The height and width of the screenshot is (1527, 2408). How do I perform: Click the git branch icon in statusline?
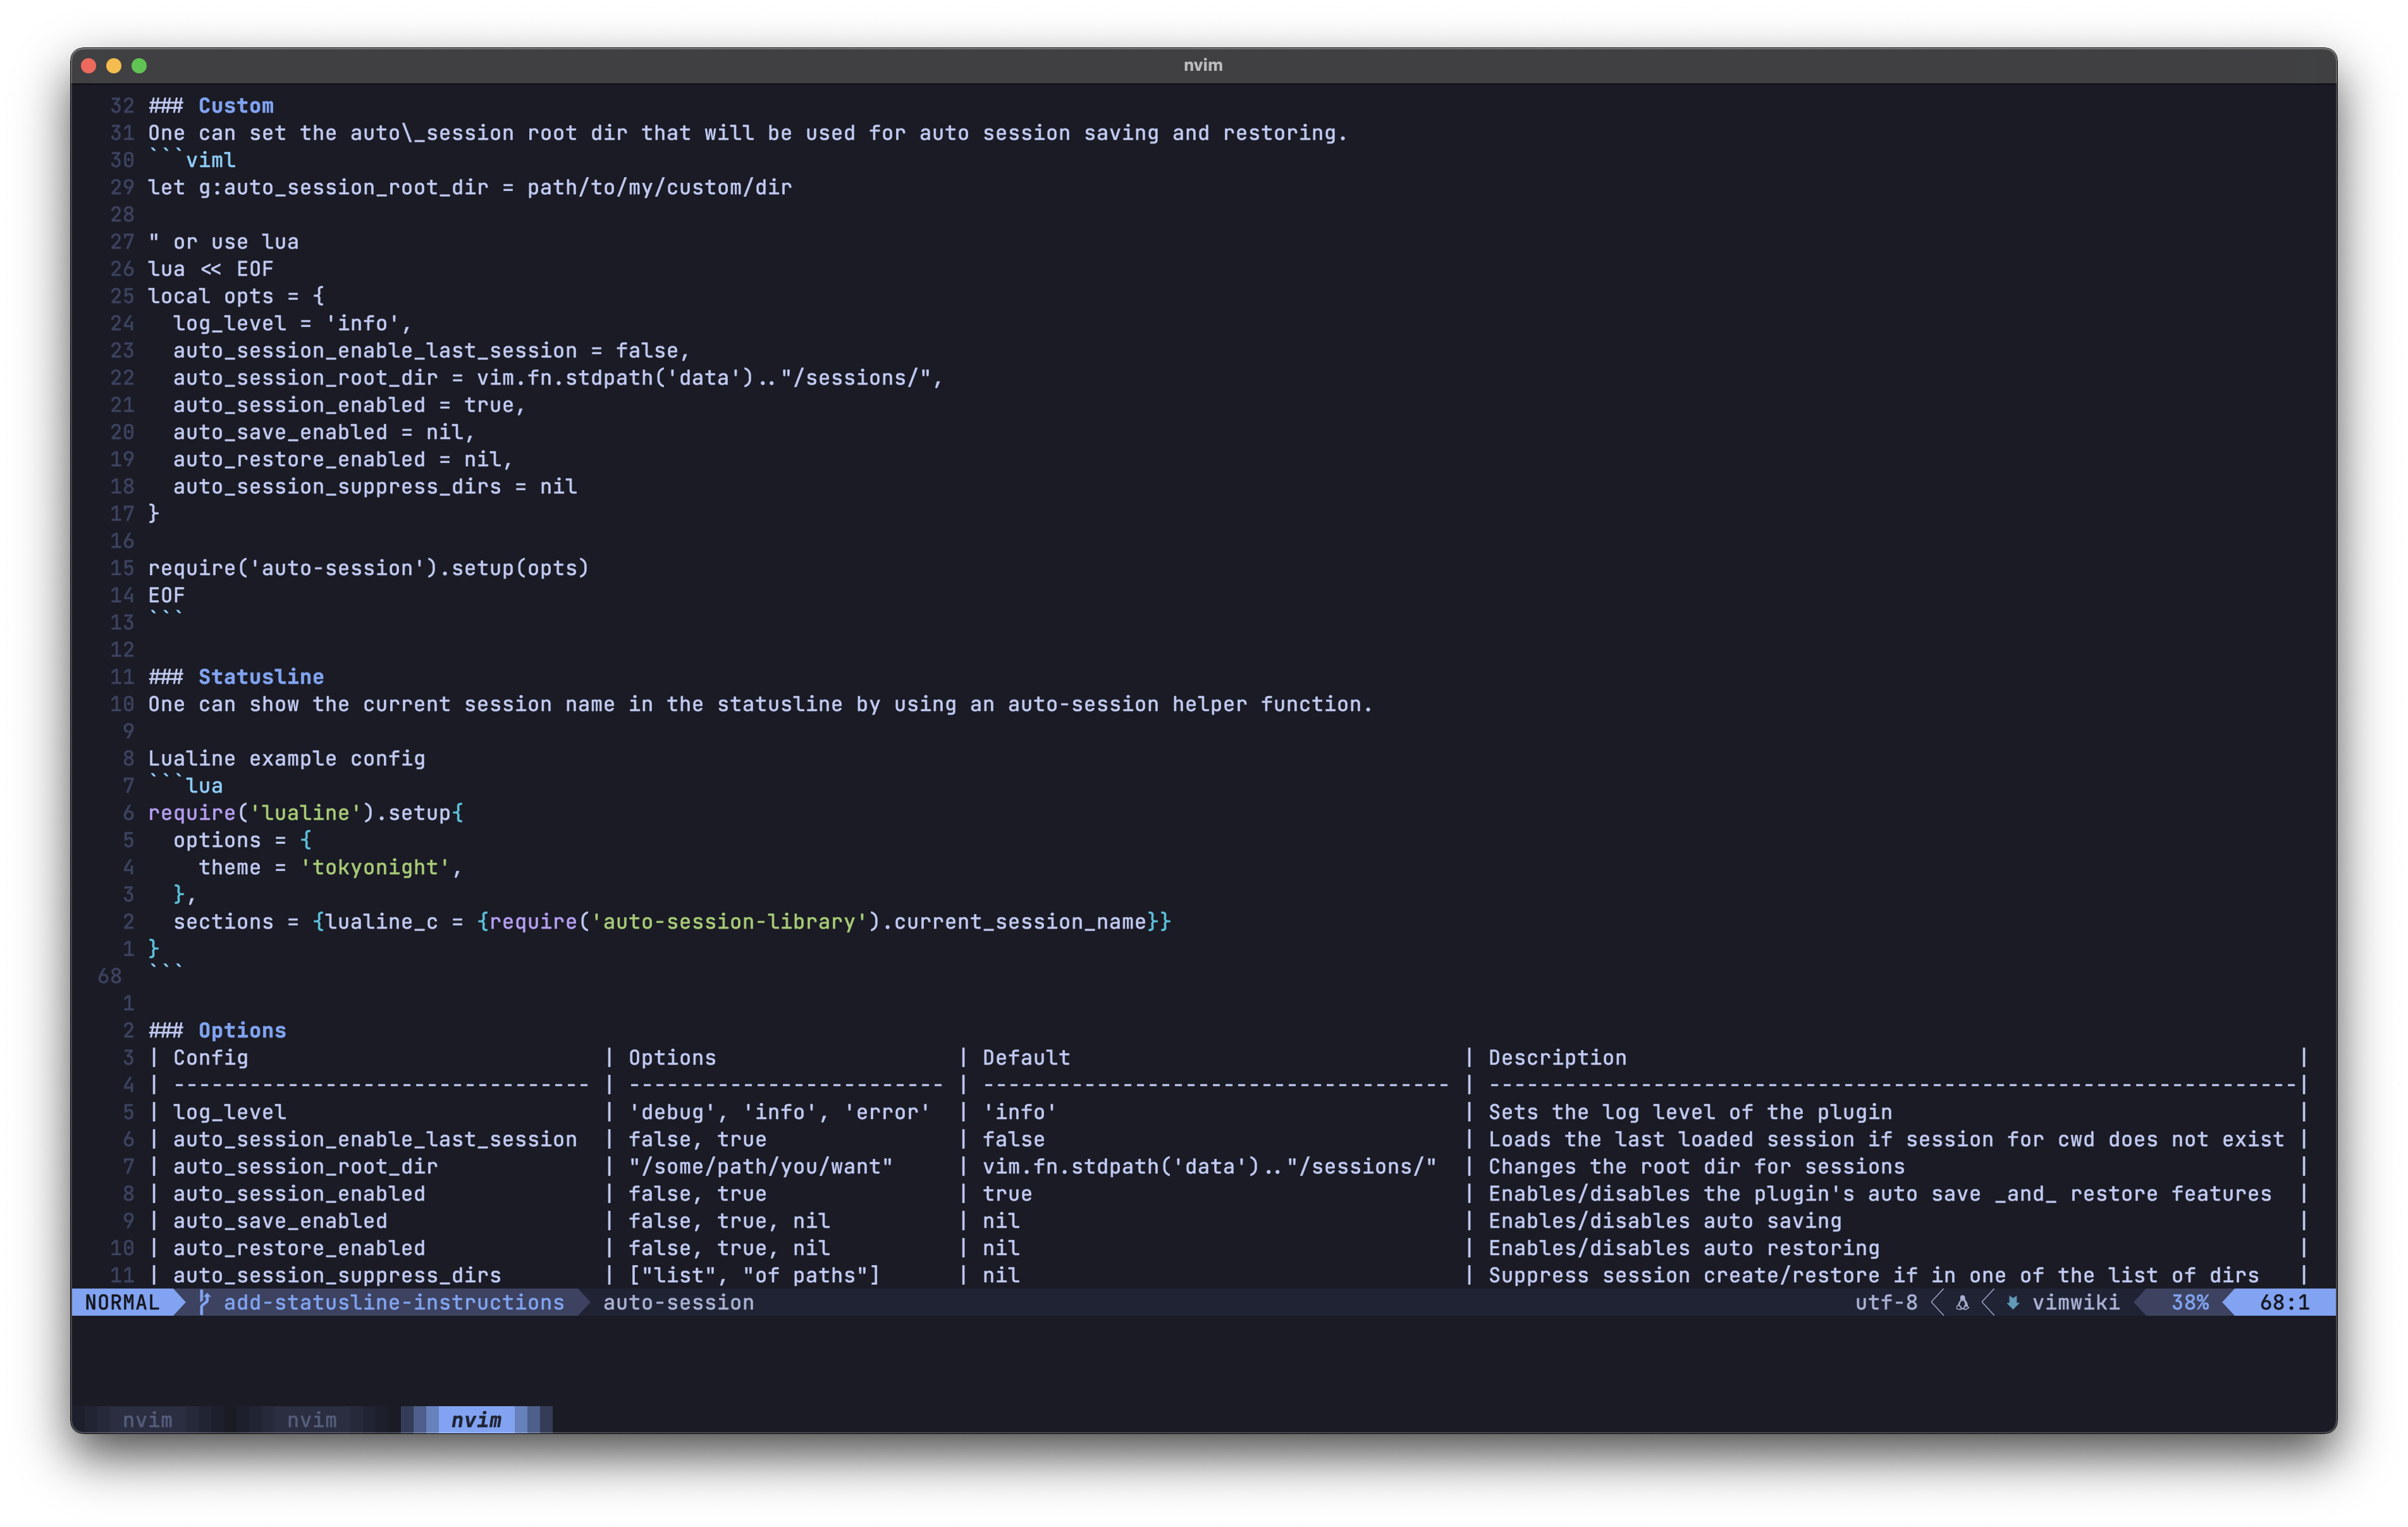pyautogui.click(x=204, y=1302)
